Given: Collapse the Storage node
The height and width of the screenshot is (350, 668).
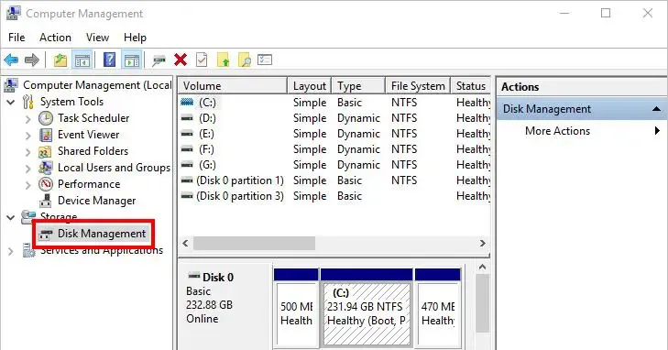Looking at the screenshot, I should coord(11,217).
